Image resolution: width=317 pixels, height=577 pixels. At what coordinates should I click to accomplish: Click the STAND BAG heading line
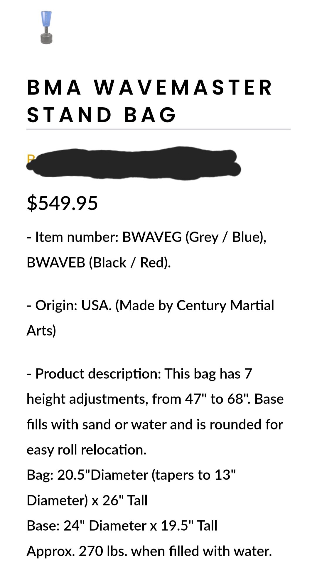(101, 114)
